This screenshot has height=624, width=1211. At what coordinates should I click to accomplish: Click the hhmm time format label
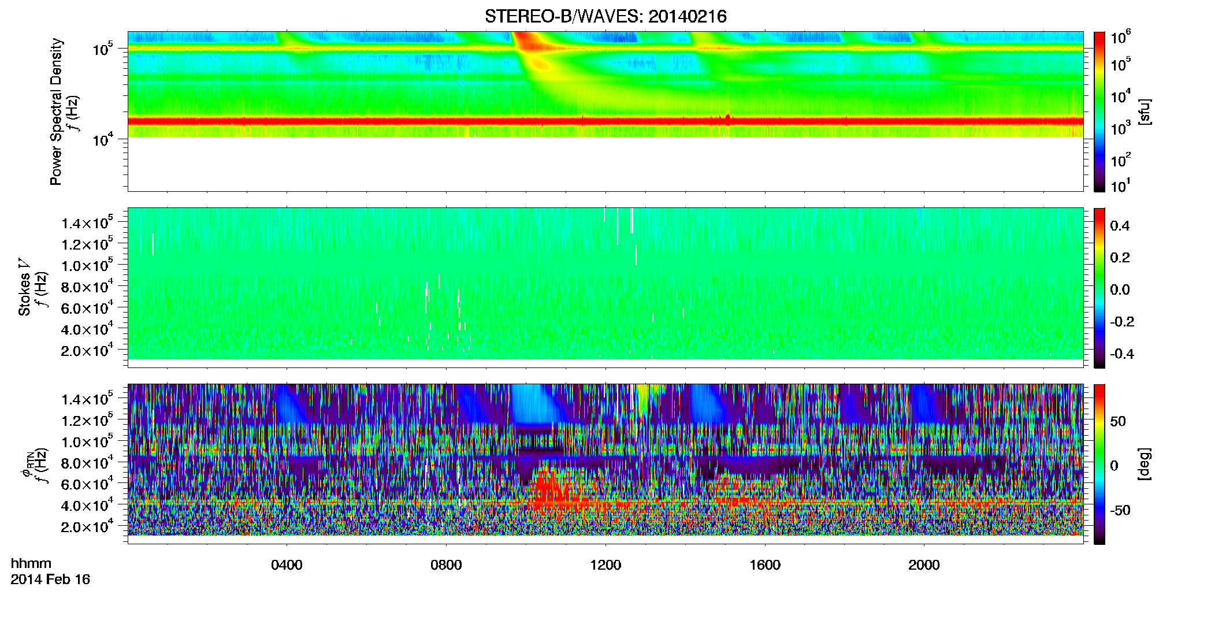[31, 564]
